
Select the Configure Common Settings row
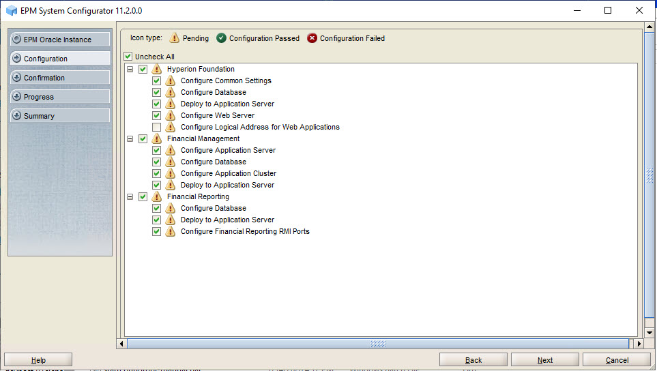tap(226, 81)
